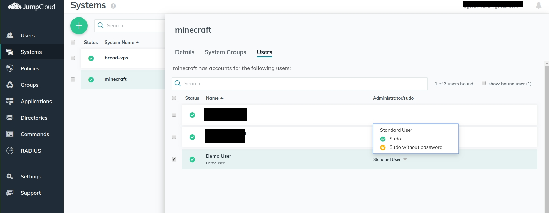This screenshot has height=213, width=549.
Task: Select the bread-vps system row
Action: coord(123,58)
